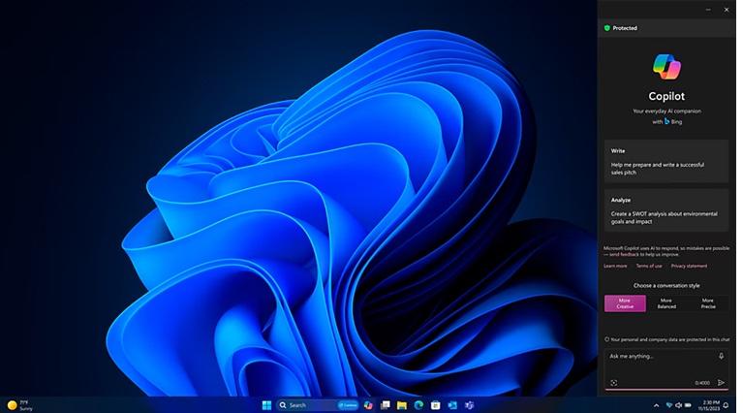743x413 pixels.
Task: Click the send arrow in Copilot's chat box
Action: 721,383
